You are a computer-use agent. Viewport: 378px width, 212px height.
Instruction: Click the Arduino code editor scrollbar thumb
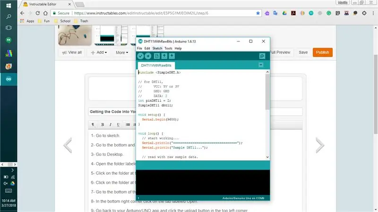coord(267,92)
